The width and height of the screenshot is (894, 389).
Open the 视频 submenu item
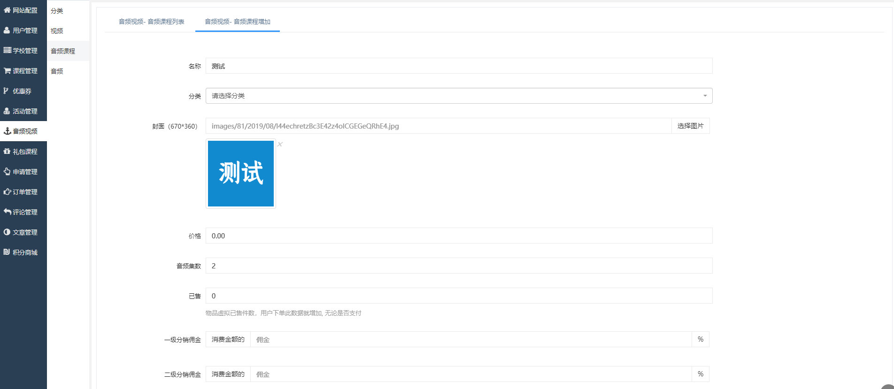[x=68, y=31]
